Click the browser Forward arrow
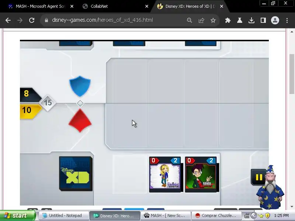Viewport: 295px width, 221px height. tap(20, 20)
